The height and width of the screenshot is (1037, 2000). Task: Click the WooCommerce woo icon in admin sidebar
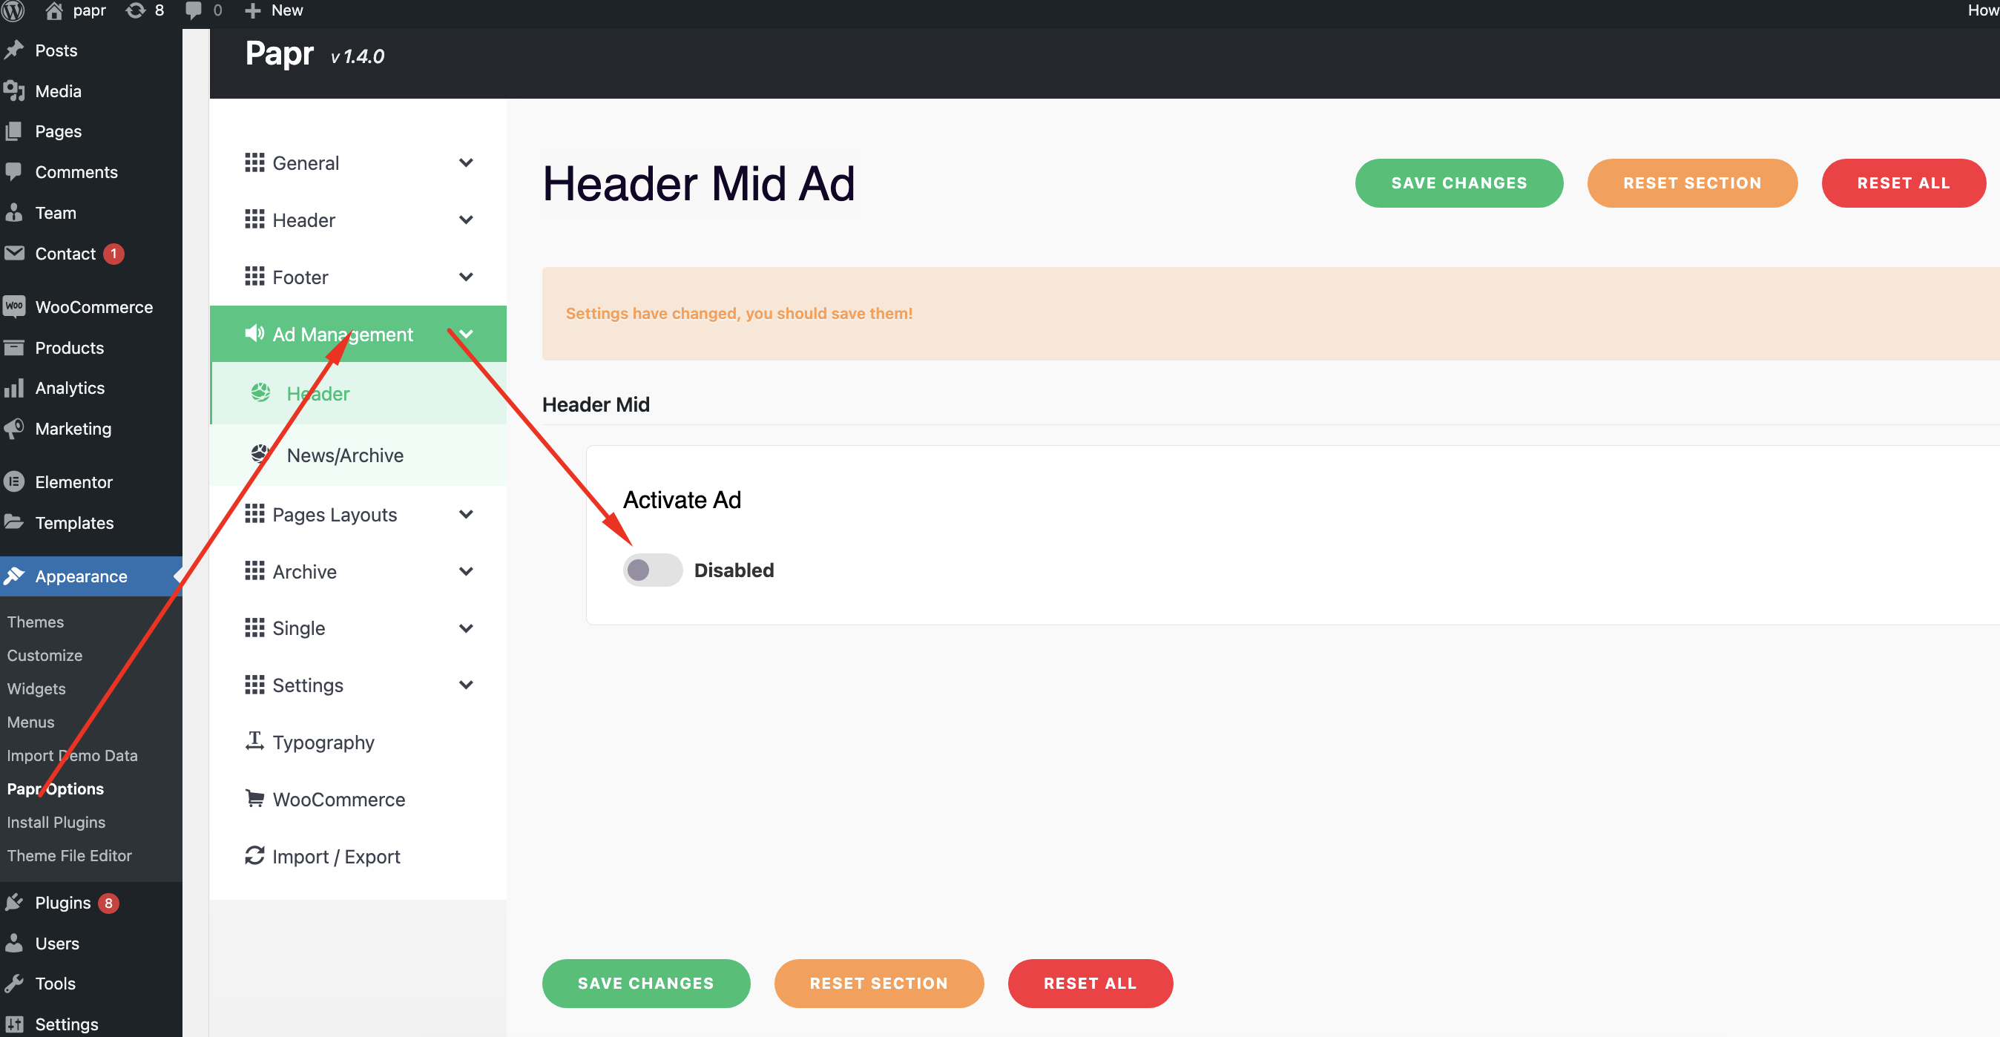(14, 306)
